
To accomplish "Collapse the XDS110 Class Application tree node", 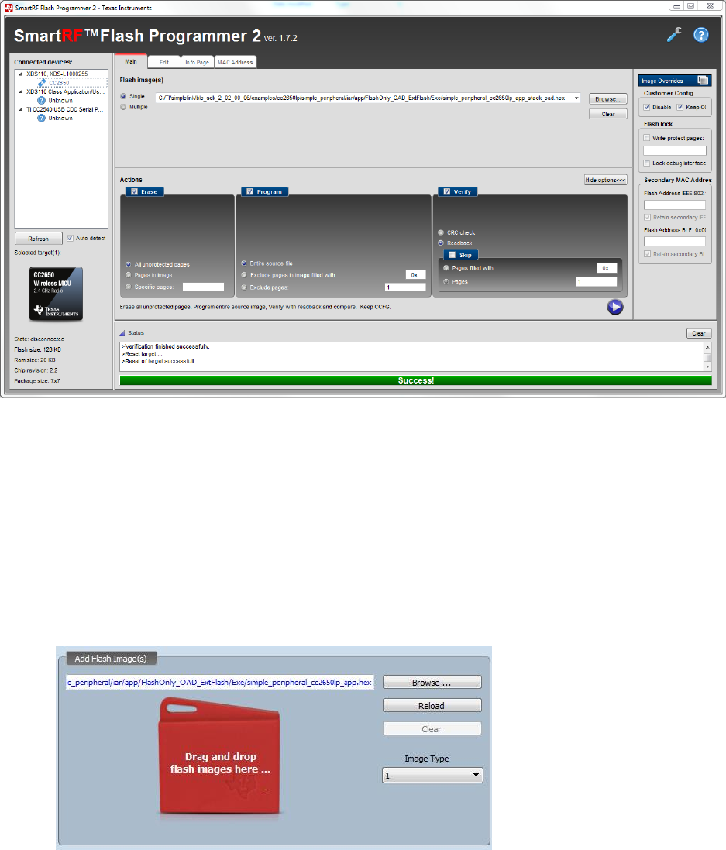I will tap(21, 91).
